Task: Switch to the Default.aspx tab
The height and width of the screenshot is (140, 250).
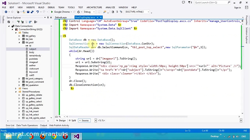Action: [x=61, y=17]
